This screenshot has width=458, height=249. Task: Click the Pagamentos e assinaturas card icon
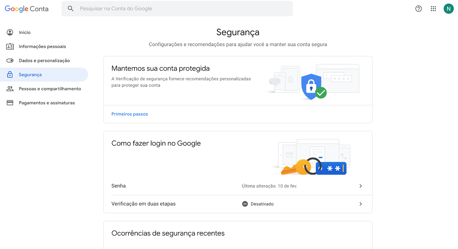click(10, 103)
